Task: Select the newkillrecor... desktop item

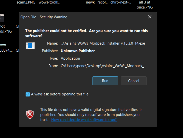Action: point(97,2)
